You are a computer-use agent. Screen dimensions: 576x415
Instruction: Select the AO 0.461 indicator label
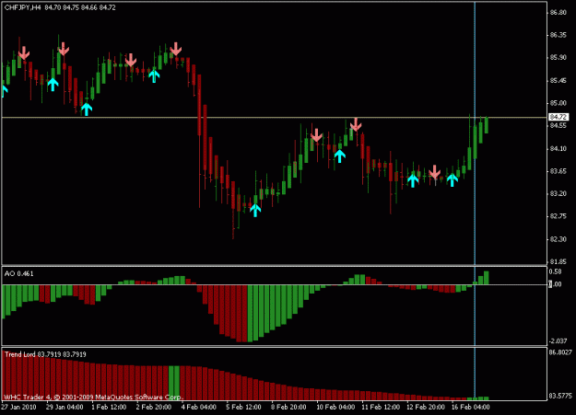point(19,273)
